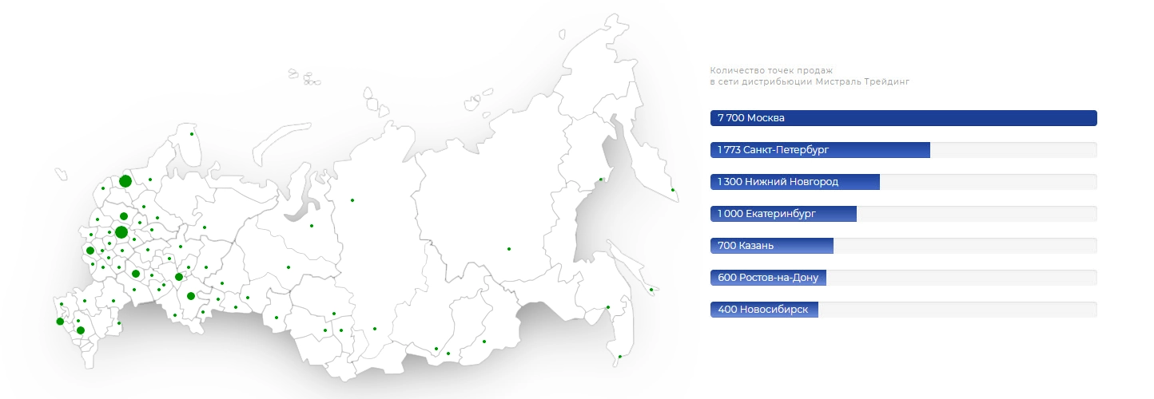1154x399 pixels.
Task: Click empty track of the Новосибирск bar
Action: point(957,310)
